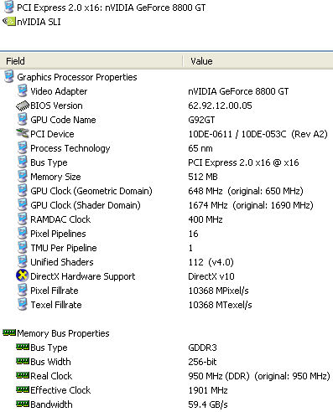This screenshot has height=412, width=333.
Task: Select the Pixel Fillrate field
Action: (166, 291)
